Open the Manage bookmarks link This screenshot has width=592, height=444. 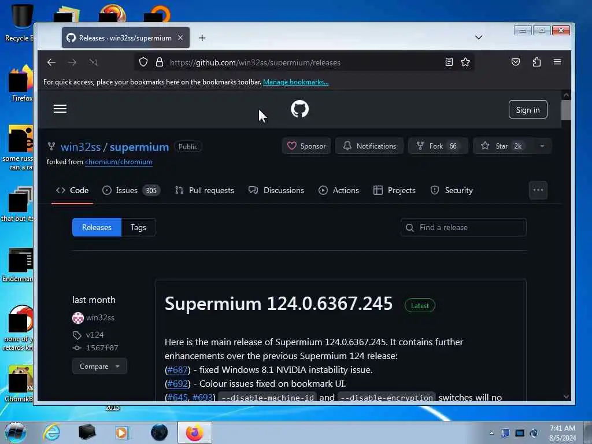tap(295, 82)
